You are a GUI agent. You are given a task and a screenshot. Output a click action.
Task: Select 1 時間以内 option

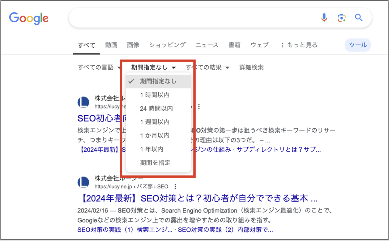point(158,95)
